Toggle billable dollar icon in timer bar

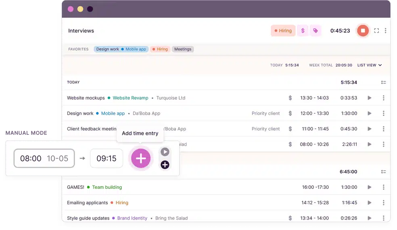(x=303, y=31)
